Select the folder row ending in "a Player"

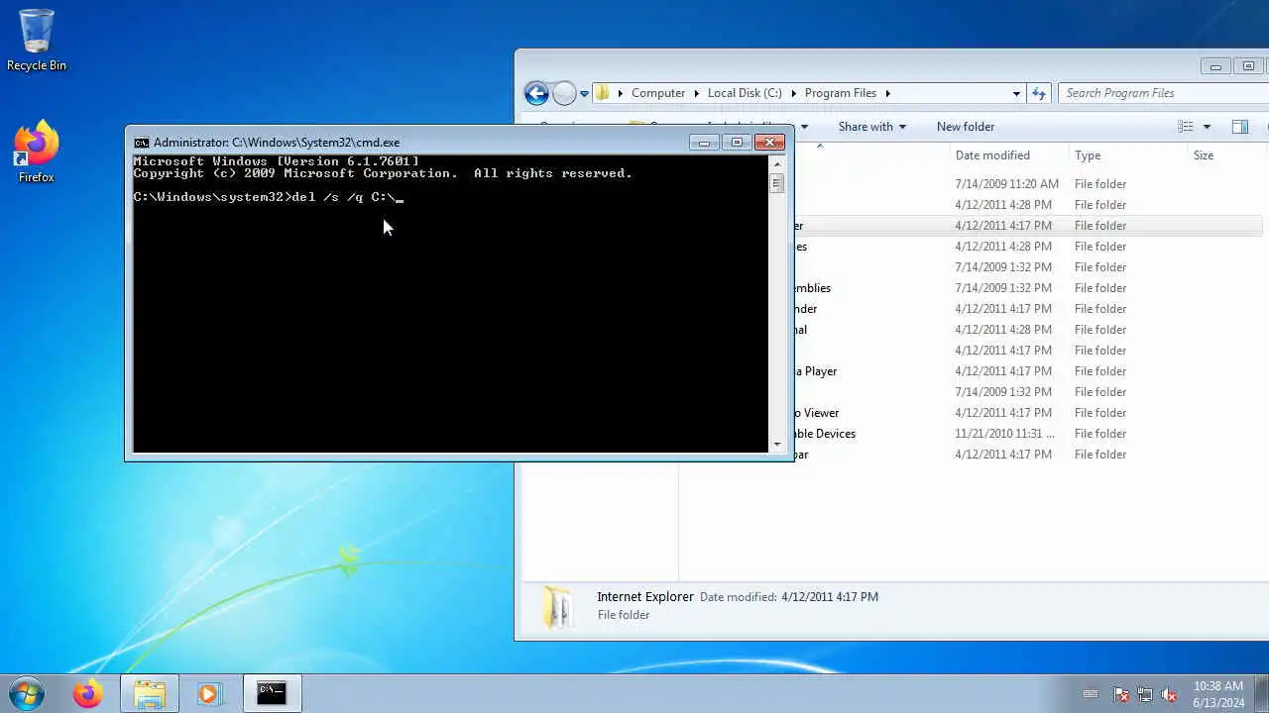tap(1028, 371)
